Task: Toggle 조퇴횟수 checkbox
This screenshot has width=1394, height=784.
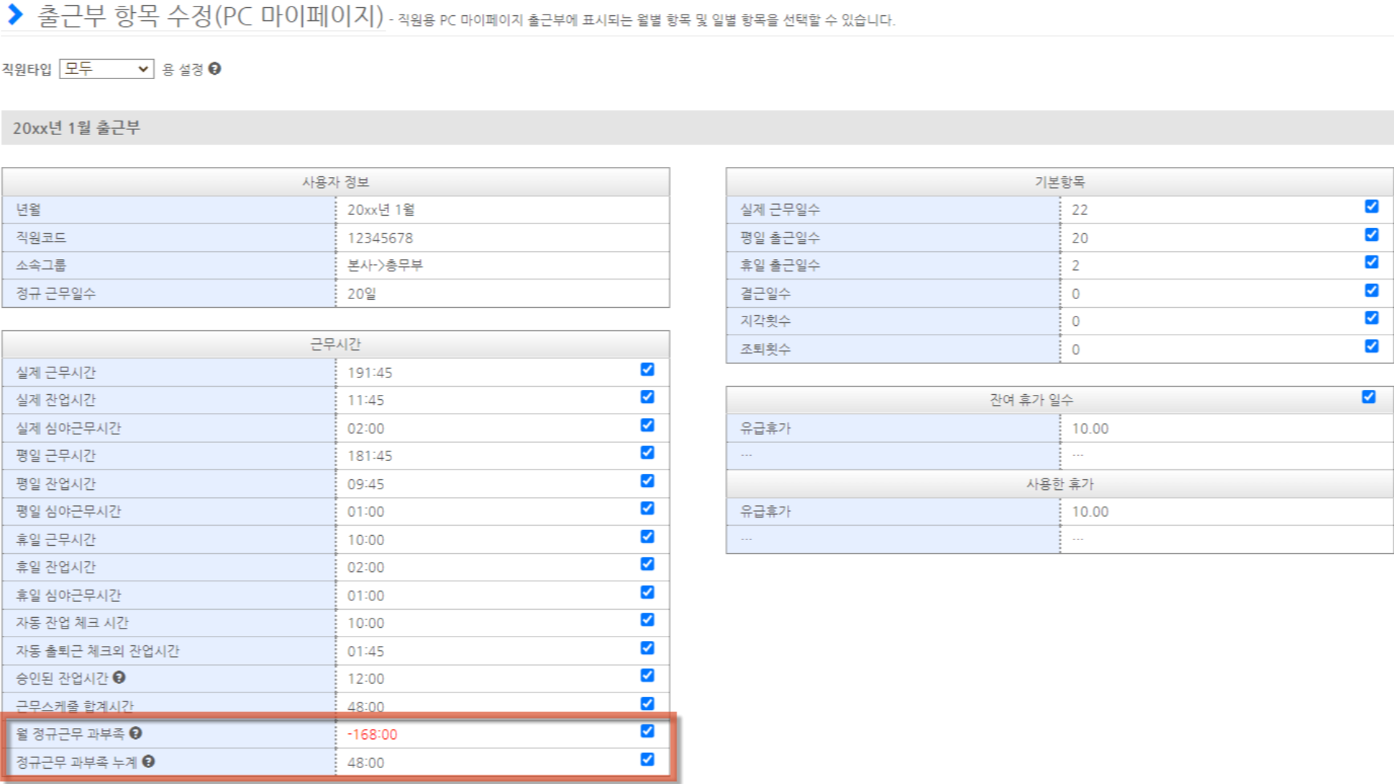Action: click(1371, 346)
